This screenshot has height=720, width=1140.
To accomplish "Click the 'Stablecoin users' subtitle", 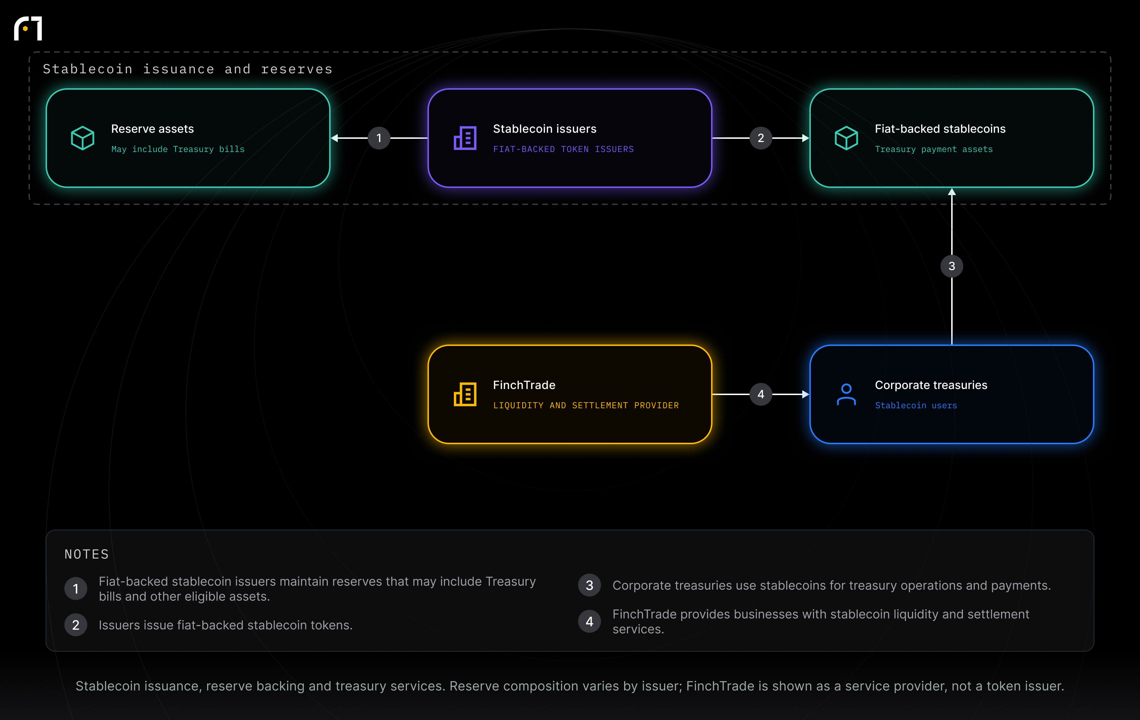I will tap(916, 405).
